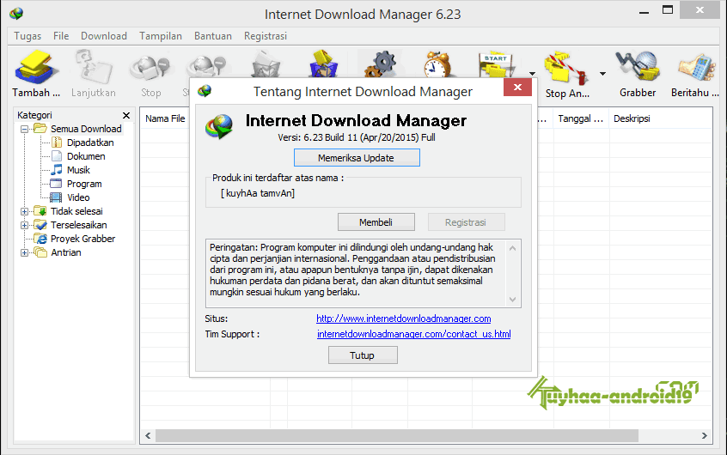Select the Dokumen category label
The image size is (727, 455).
click(86, 156)
